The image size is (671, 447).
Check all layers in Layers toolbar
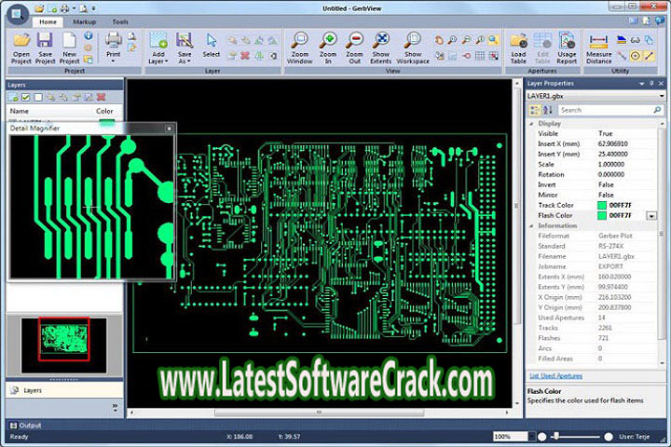(25, 97)
